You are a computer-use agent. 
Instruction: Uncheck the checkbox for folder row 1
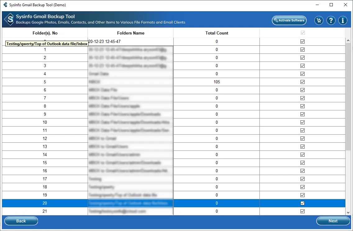pos(302,49)
